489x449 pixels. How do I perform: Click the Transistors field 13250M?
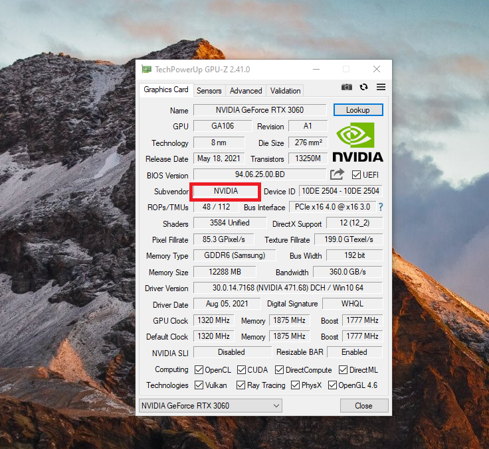pyautogui.click(x=308, y=159)
